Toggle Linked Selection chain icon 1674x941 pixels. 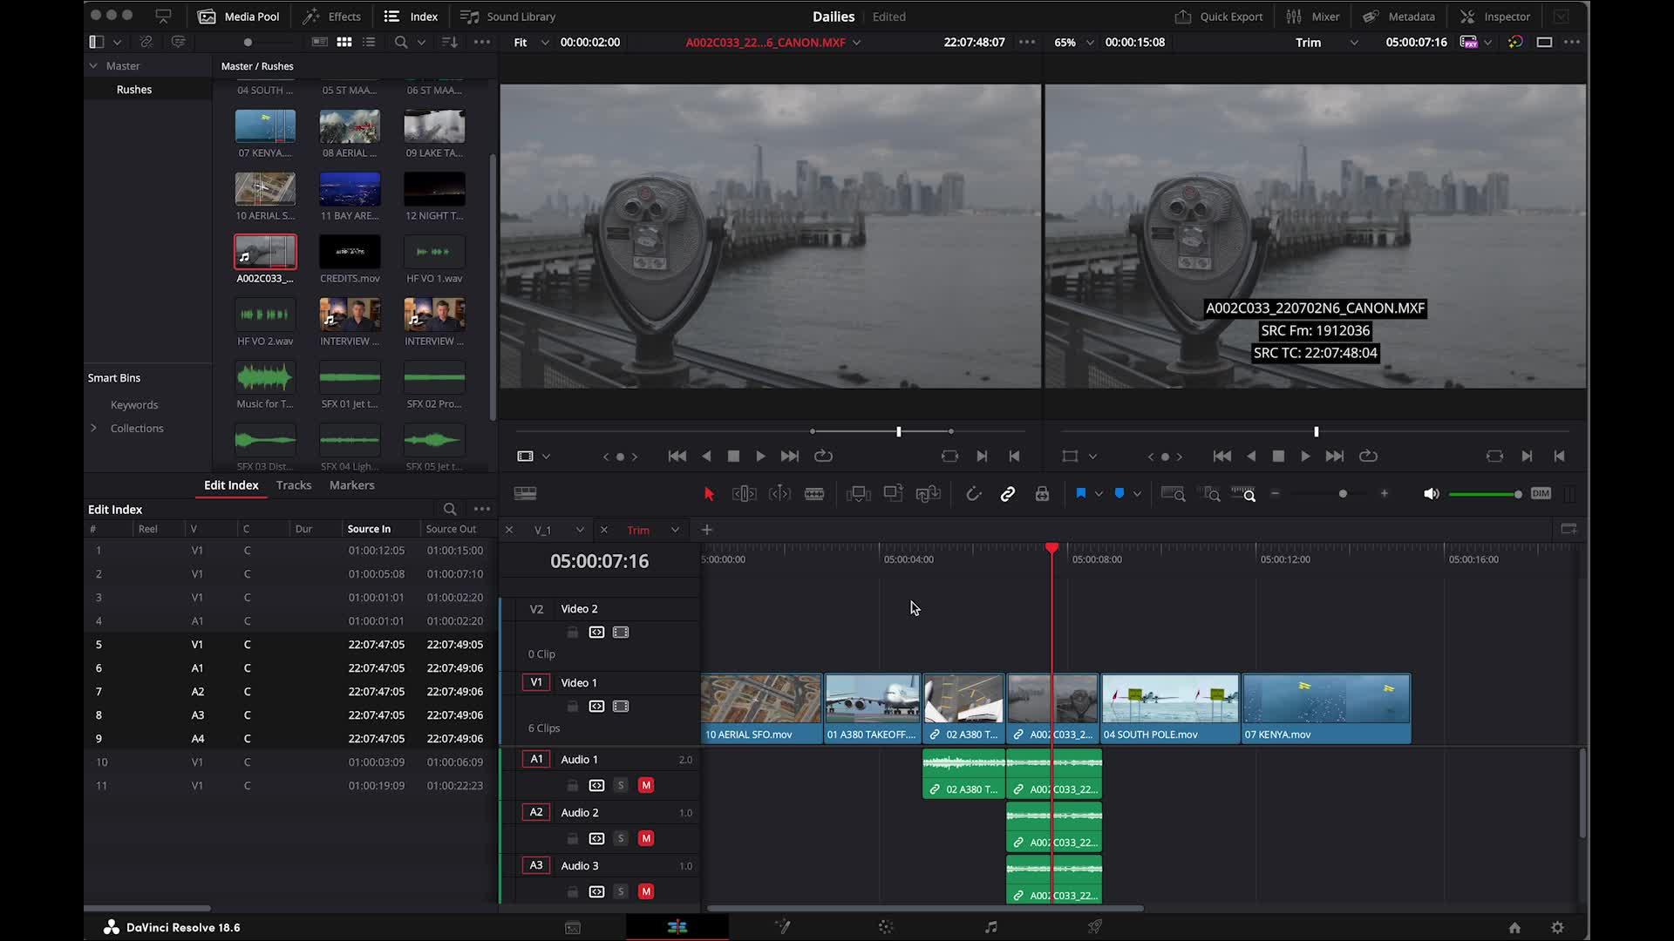click(1008, 494)
